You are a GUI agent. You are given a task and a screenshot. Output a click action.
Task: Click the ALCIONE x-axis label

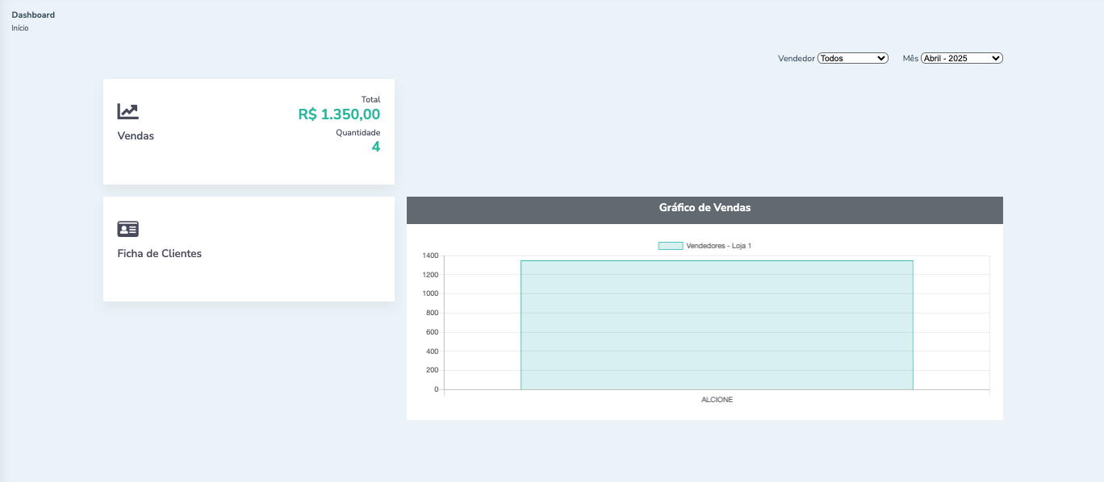(717, 400)
